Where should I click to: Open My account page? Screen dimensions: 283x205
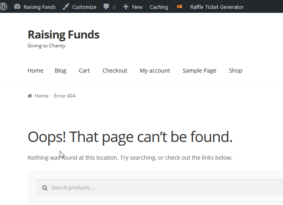[155, 71]
